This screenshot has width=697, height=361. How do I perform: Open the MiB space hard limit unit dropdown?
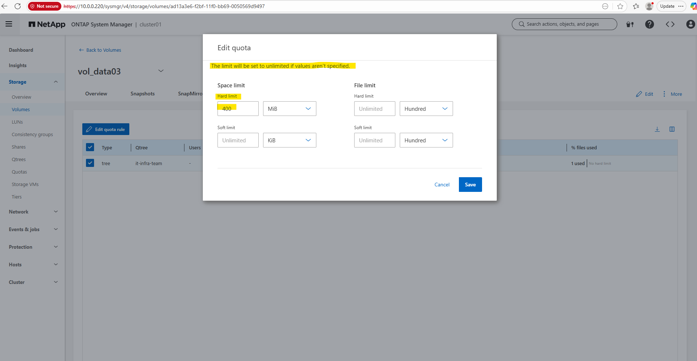(290, 109)
